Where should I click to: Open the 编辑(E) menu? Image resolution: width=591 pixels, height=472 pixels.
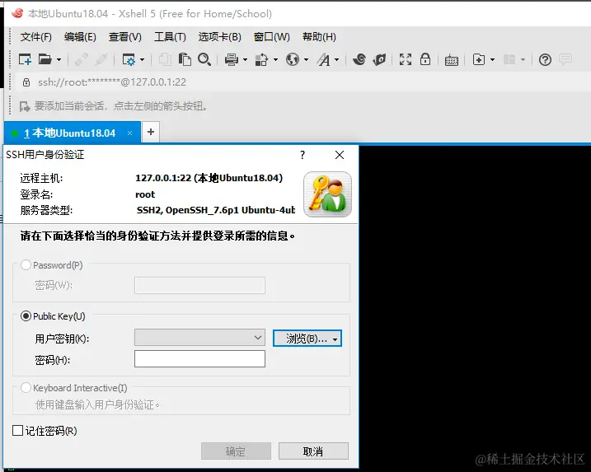click(80, 37)
